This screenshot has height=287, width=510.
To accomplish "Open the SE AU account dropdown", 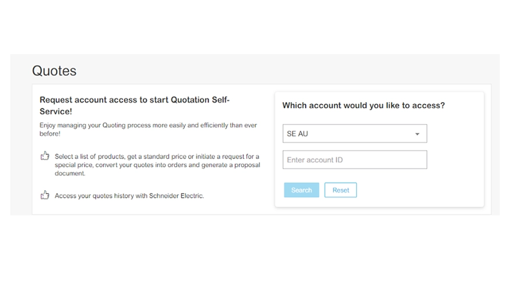I will pyautogui.click(x=354, y=134).
